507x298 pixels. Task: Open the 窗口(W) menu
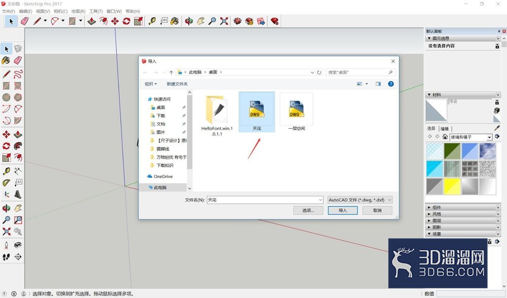(114, 11)
